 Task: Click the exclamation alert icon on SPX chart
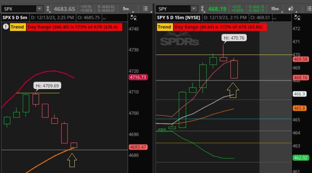[x=6, y=26]
